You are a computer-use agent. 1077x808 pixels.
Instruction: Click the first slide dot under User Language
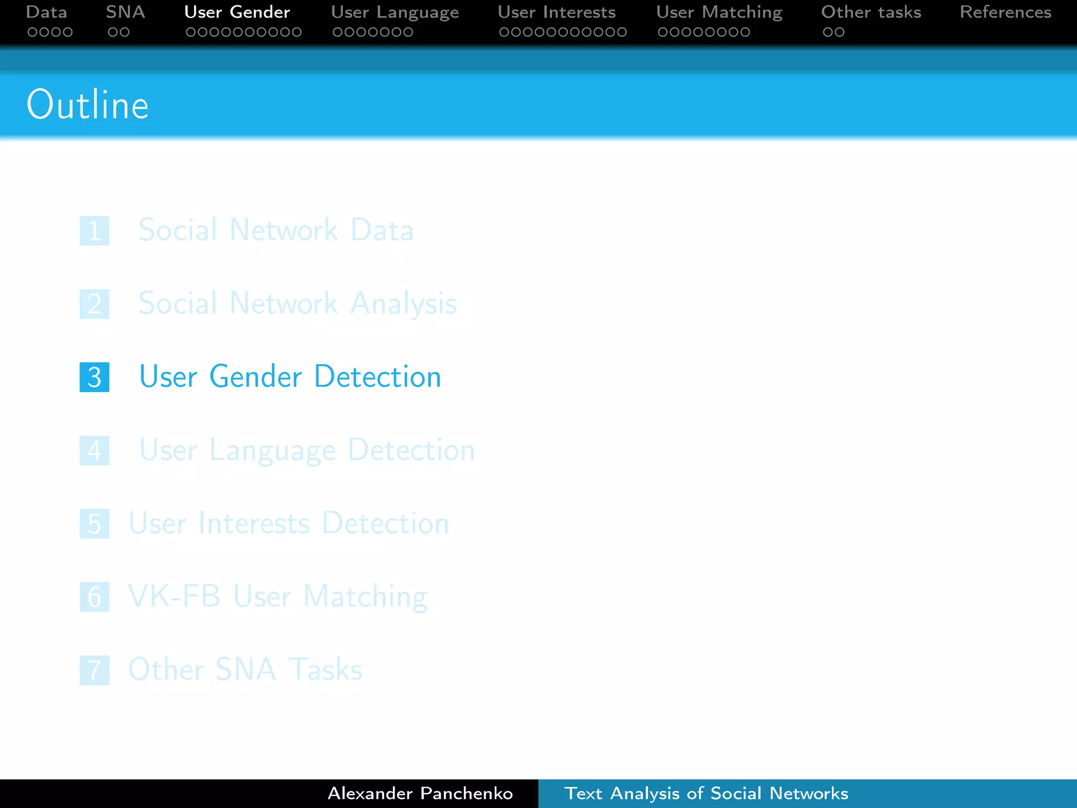click(x=338, y=32)
